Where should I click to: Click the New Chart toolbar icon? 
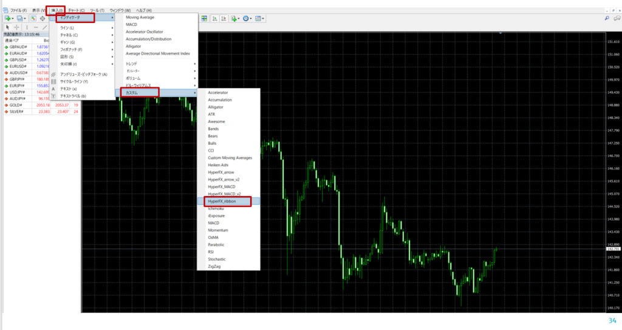pos(9,19)
